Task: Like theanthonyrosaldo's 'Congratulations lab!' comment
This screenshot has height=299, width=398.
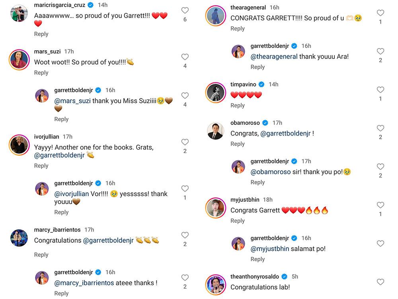Action: click(x=380, y=282)
